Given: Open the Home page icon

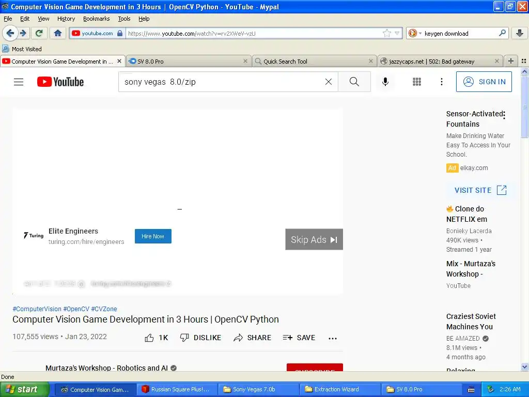Looking at the screenshot, I should coord(58,33).
